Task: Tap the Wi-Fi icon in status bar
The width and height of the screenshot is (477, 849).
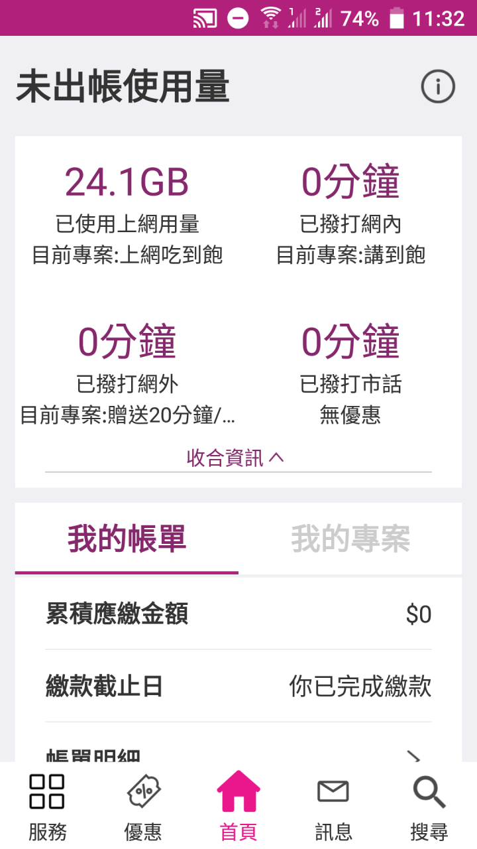Action: (x=270, y=18)
